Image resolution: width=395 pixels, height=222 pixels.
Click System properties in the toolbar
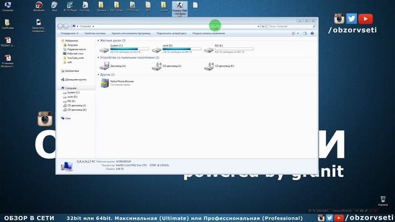pos(95,33)
